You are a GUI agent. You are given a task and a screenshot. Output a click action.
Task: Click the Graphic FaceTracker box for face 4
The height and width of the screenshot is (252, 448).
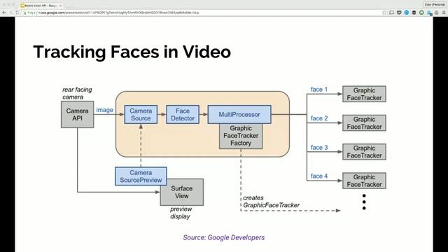pos(364,181)
